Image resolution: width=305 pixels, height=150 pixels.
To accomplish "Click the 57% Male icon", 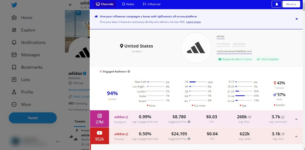I will pyautogui.click(x=275, y=95).
